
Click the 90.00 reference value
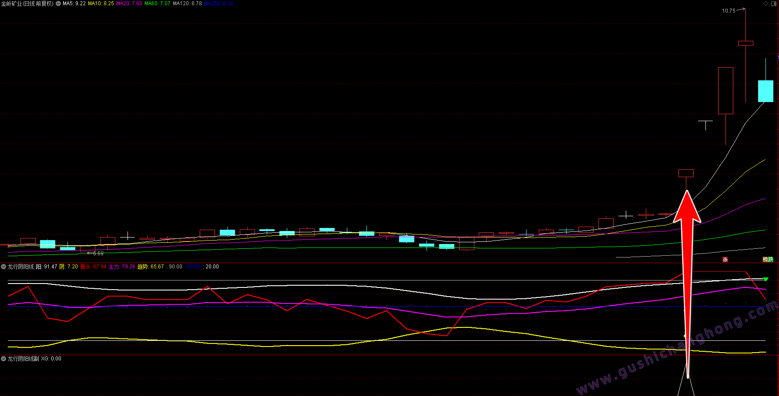pos(175,267)
